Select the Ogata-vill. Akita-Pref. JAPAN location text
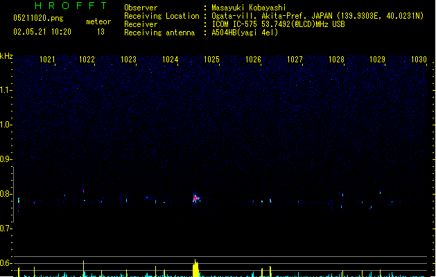Viewport: 436px width, 277px height. click(317, 16)
